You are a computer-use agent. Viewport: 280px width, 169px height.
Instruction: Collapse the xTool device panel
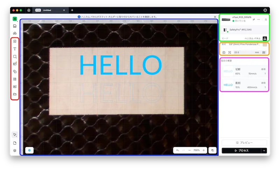[x=266, y=20]
